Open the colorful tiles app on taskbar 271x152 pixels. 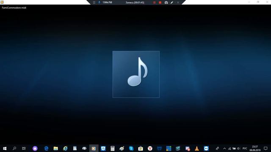(x=169, y=148)
